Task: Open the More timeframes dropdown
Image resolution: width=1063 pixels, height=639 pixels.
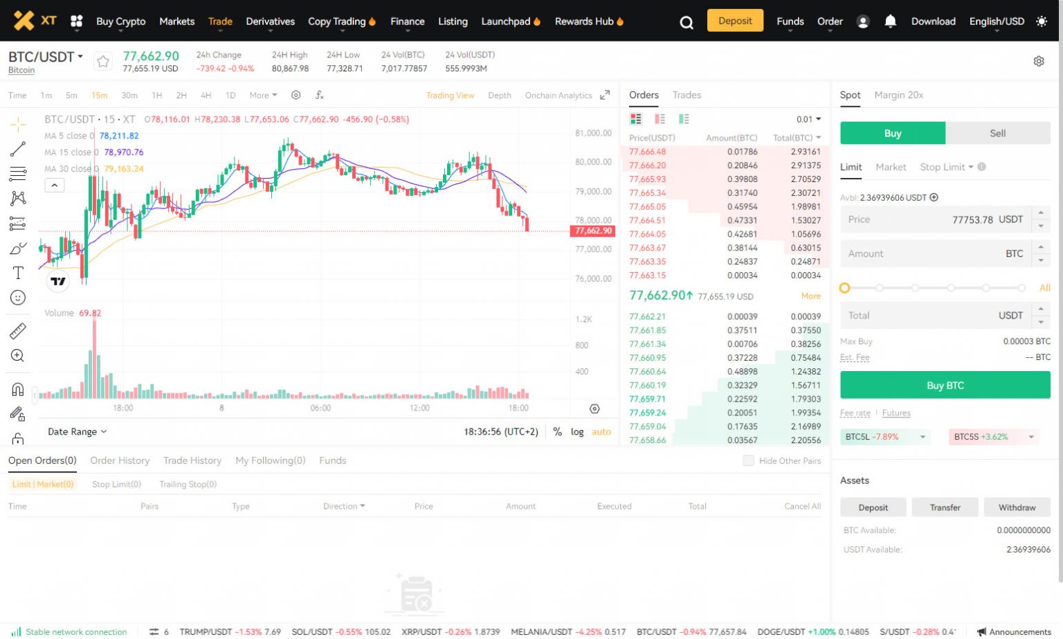Action: point(263,96)
